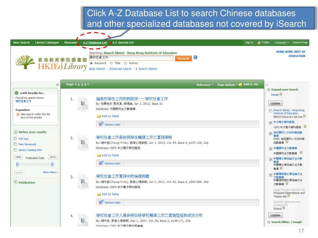
Task: Select the Keyword radio button
Action: [x=91, y=63]
